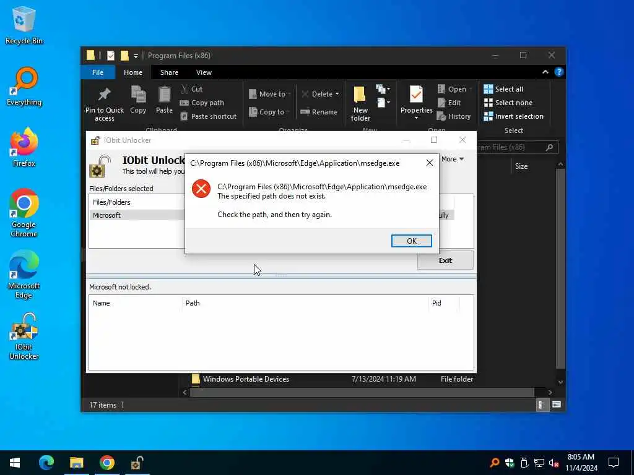The height and width of the screenshot is (475, 634).
Task: Click the Properties quick access checkmark icon
Action: point(110,56)
